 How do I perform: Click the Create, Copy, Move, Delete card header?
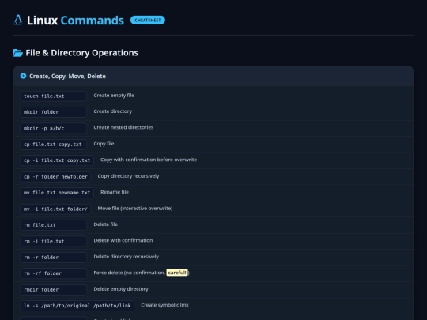213,76
